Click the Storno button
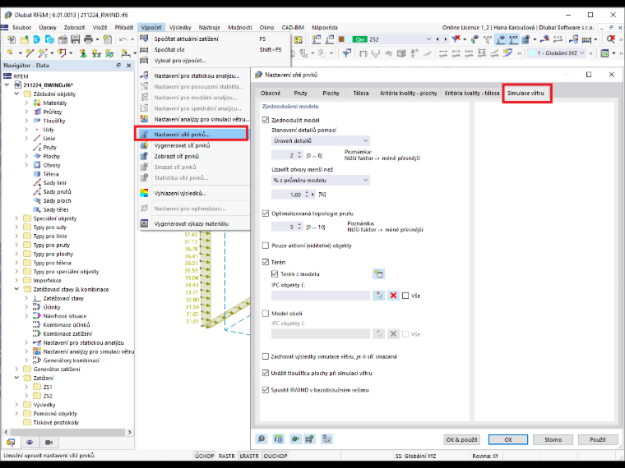Viewport: 625px width, 468px height. coord(553,440)
